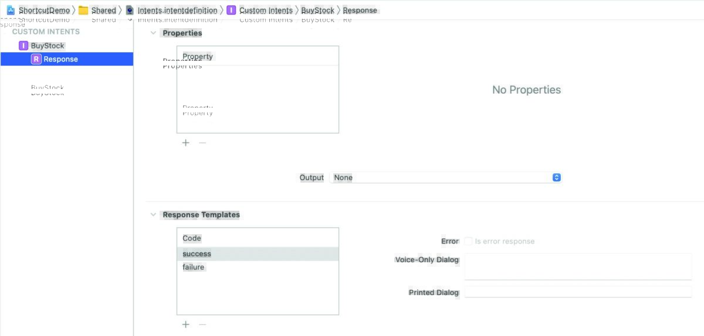Click the purple BuyStock intent icon in sidebar

point(23,46)
